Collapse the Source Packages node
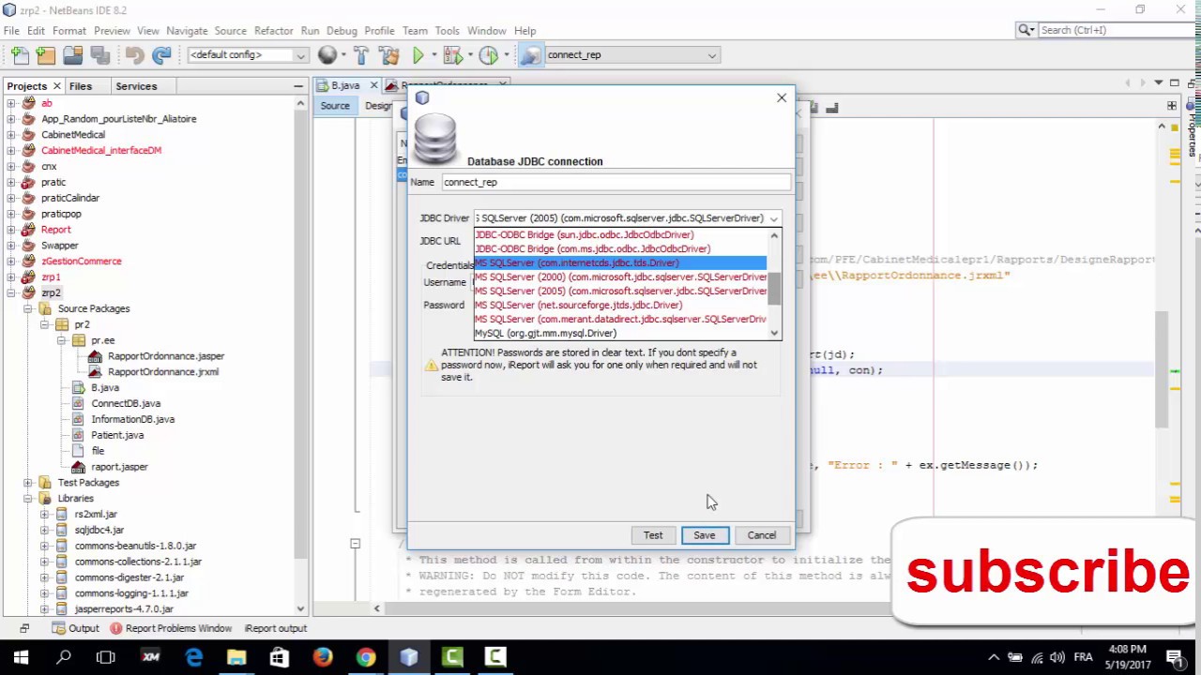 coord(28,308)
